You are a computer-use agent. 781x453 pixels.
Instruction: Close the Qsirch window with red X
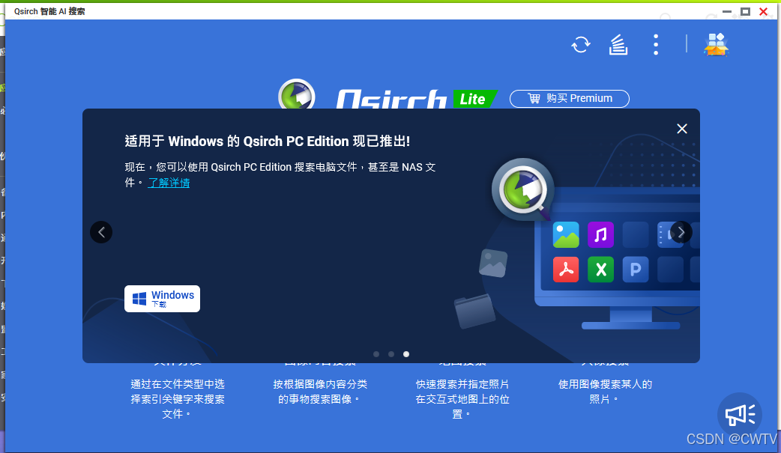point(763,11)
